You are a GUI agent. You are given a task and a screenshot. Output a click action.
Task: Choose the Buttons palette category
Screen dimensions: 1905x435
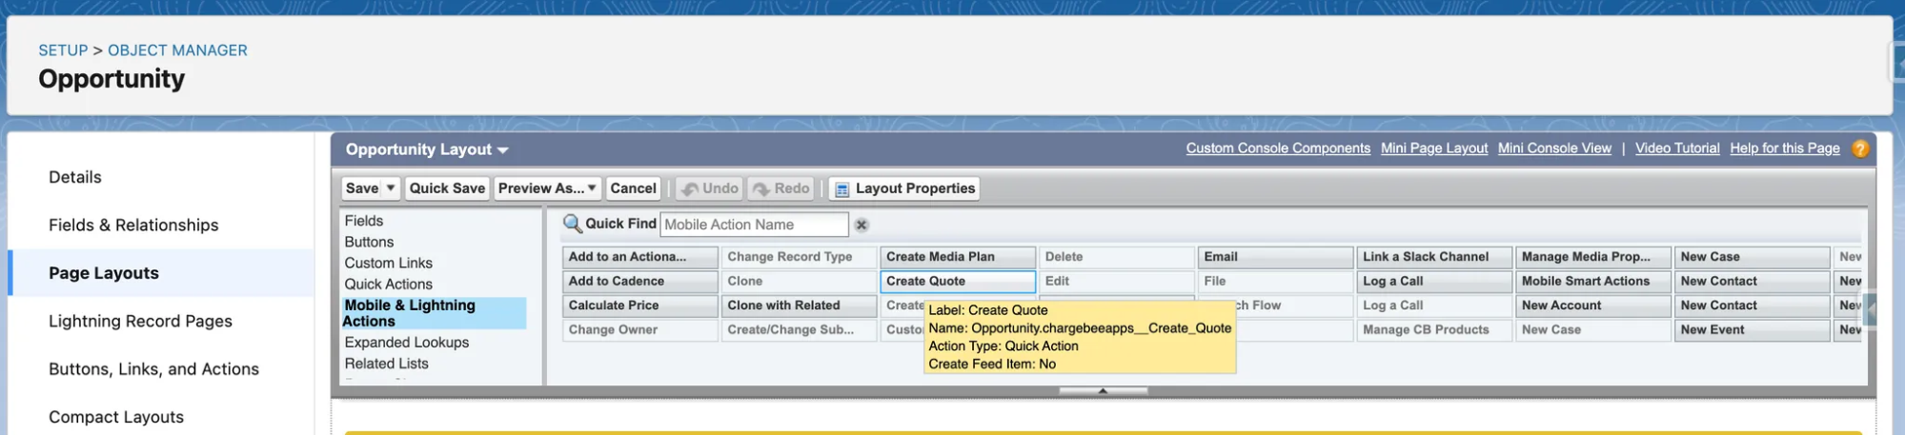[x=369, y=242]
